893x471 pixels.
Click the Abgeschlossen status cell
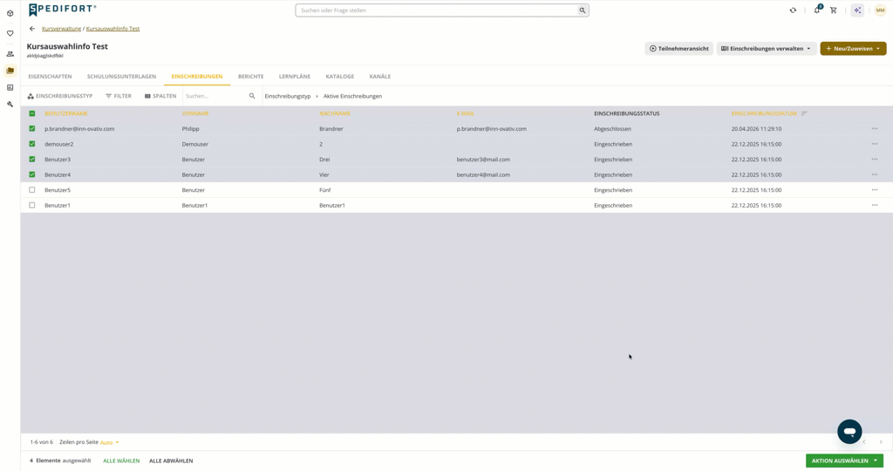612,129
